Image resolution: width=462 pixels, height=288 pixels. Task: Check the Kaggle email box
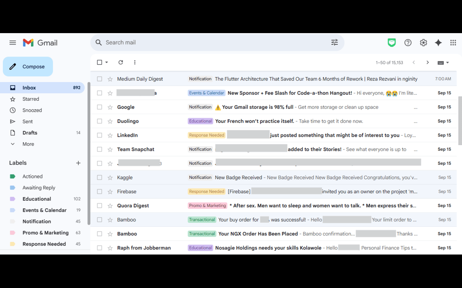coord(100,177)
